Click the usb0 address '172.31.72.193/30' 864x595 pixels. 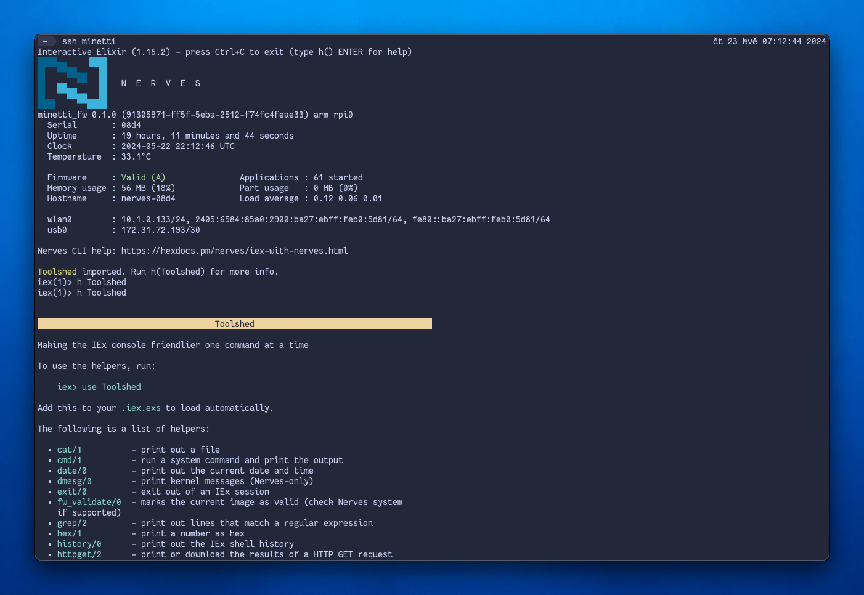tap(161, 230)
